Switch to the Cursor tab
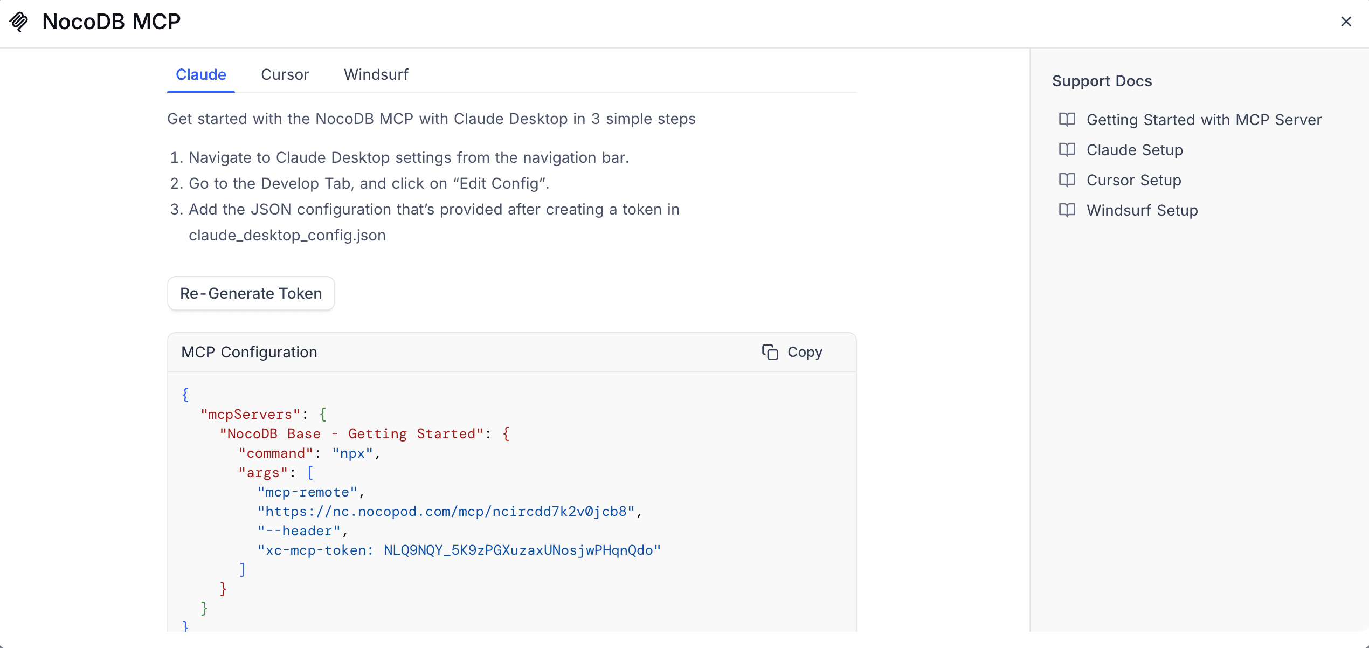 285,74
